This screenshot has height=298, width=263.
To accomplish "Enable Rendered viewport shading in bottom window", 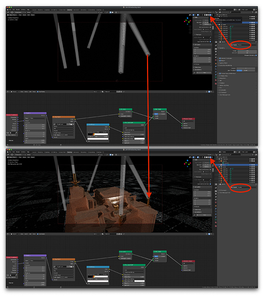I will click(210, 157).
